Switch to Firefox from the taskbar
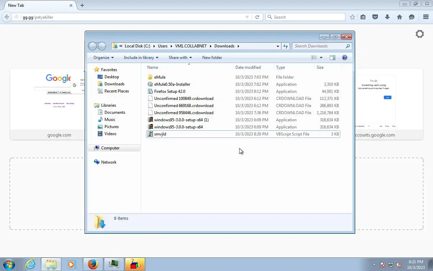The height and width of the screenshot is (271, 433). coord(93,264)
